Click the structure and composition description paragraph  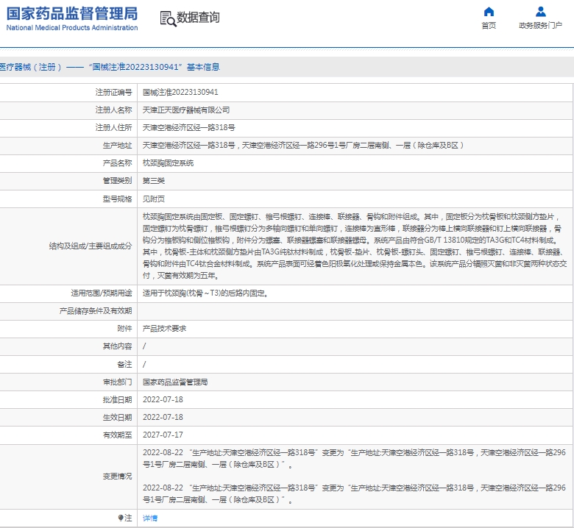point(355,246)
